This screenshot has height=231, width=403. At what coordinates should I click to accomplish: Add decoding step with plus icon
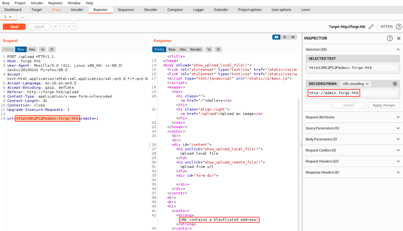click(x=395, y=84)
